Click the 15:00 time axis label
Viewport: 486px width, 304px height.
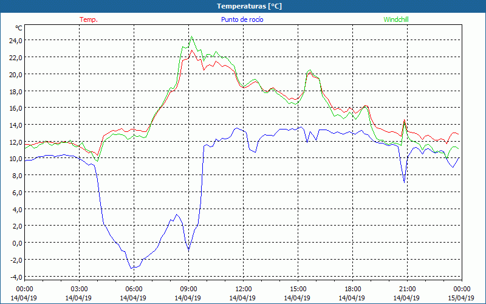298,289
